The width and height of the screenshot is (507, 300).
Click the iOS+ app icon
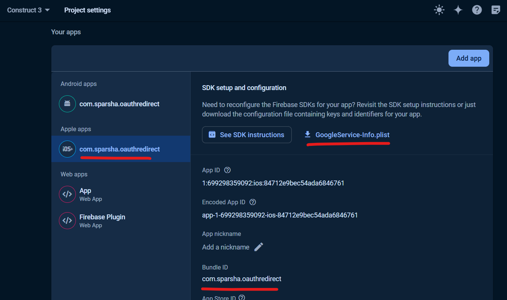[68, 149]
